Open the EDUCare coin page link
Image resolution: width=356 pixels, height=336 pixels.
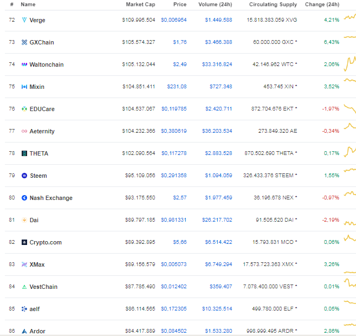(x=42, y=109)
